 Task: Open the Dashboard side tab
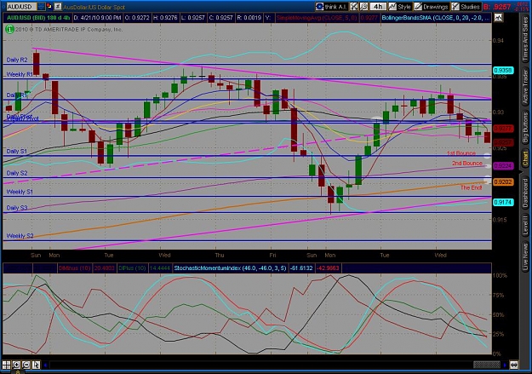tap(525, 193)
